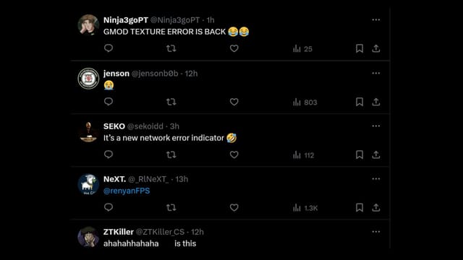Reply to Ninja3goPT's tweet

click(x=109, y=48)
